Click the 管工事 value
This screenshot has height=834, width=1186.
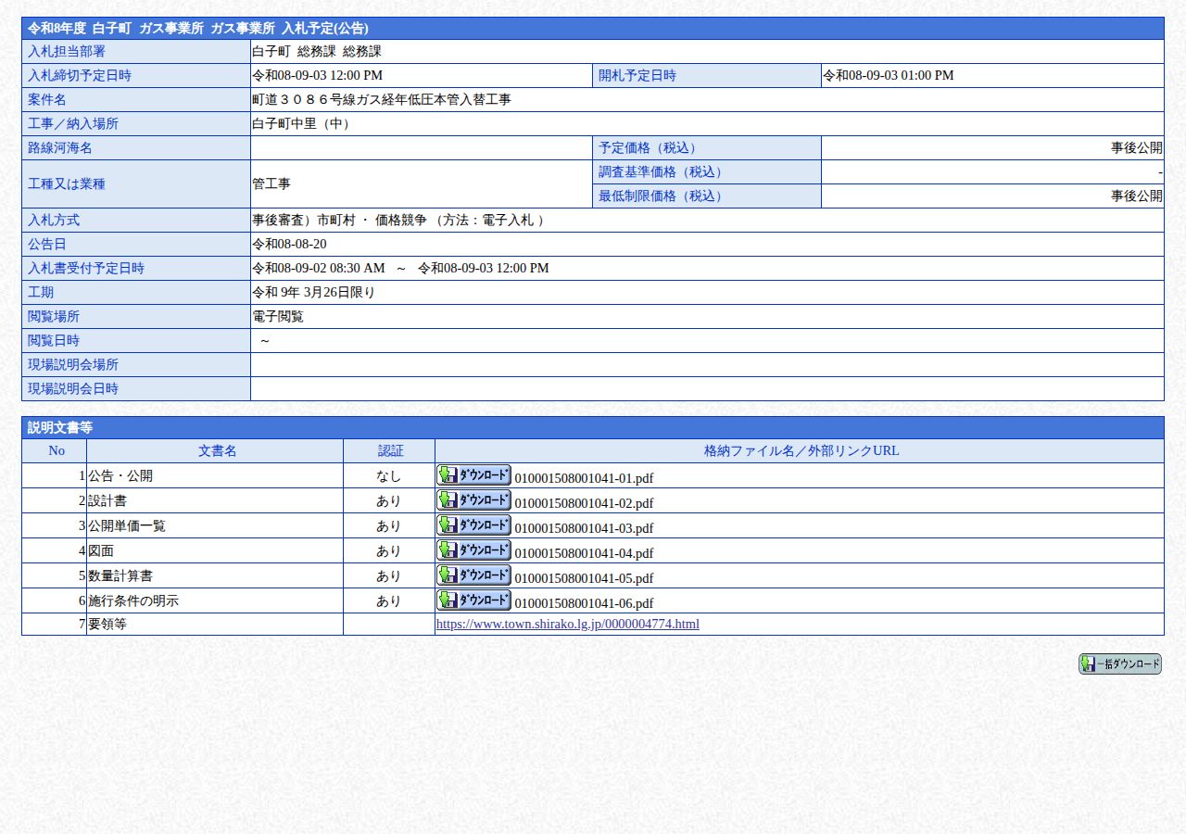tap(271, 183)
